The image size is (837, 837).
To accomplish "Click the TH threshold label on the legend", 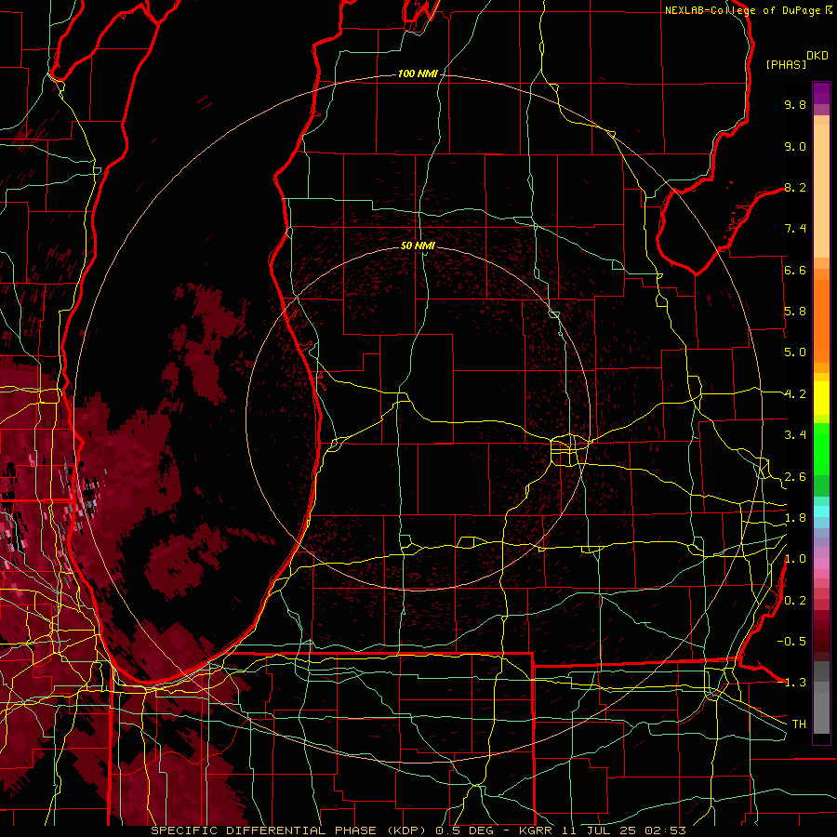I will click(x=799, y=724).
